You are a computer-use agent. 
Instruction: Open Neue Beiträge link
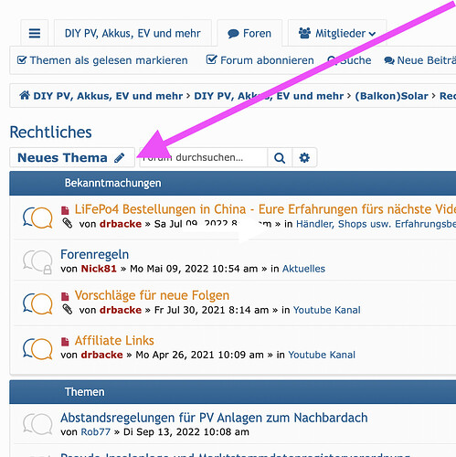420,60
